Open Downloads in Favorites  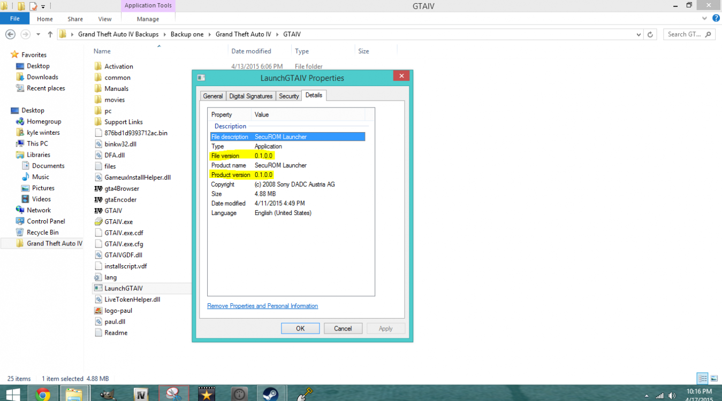coord(42,77)
